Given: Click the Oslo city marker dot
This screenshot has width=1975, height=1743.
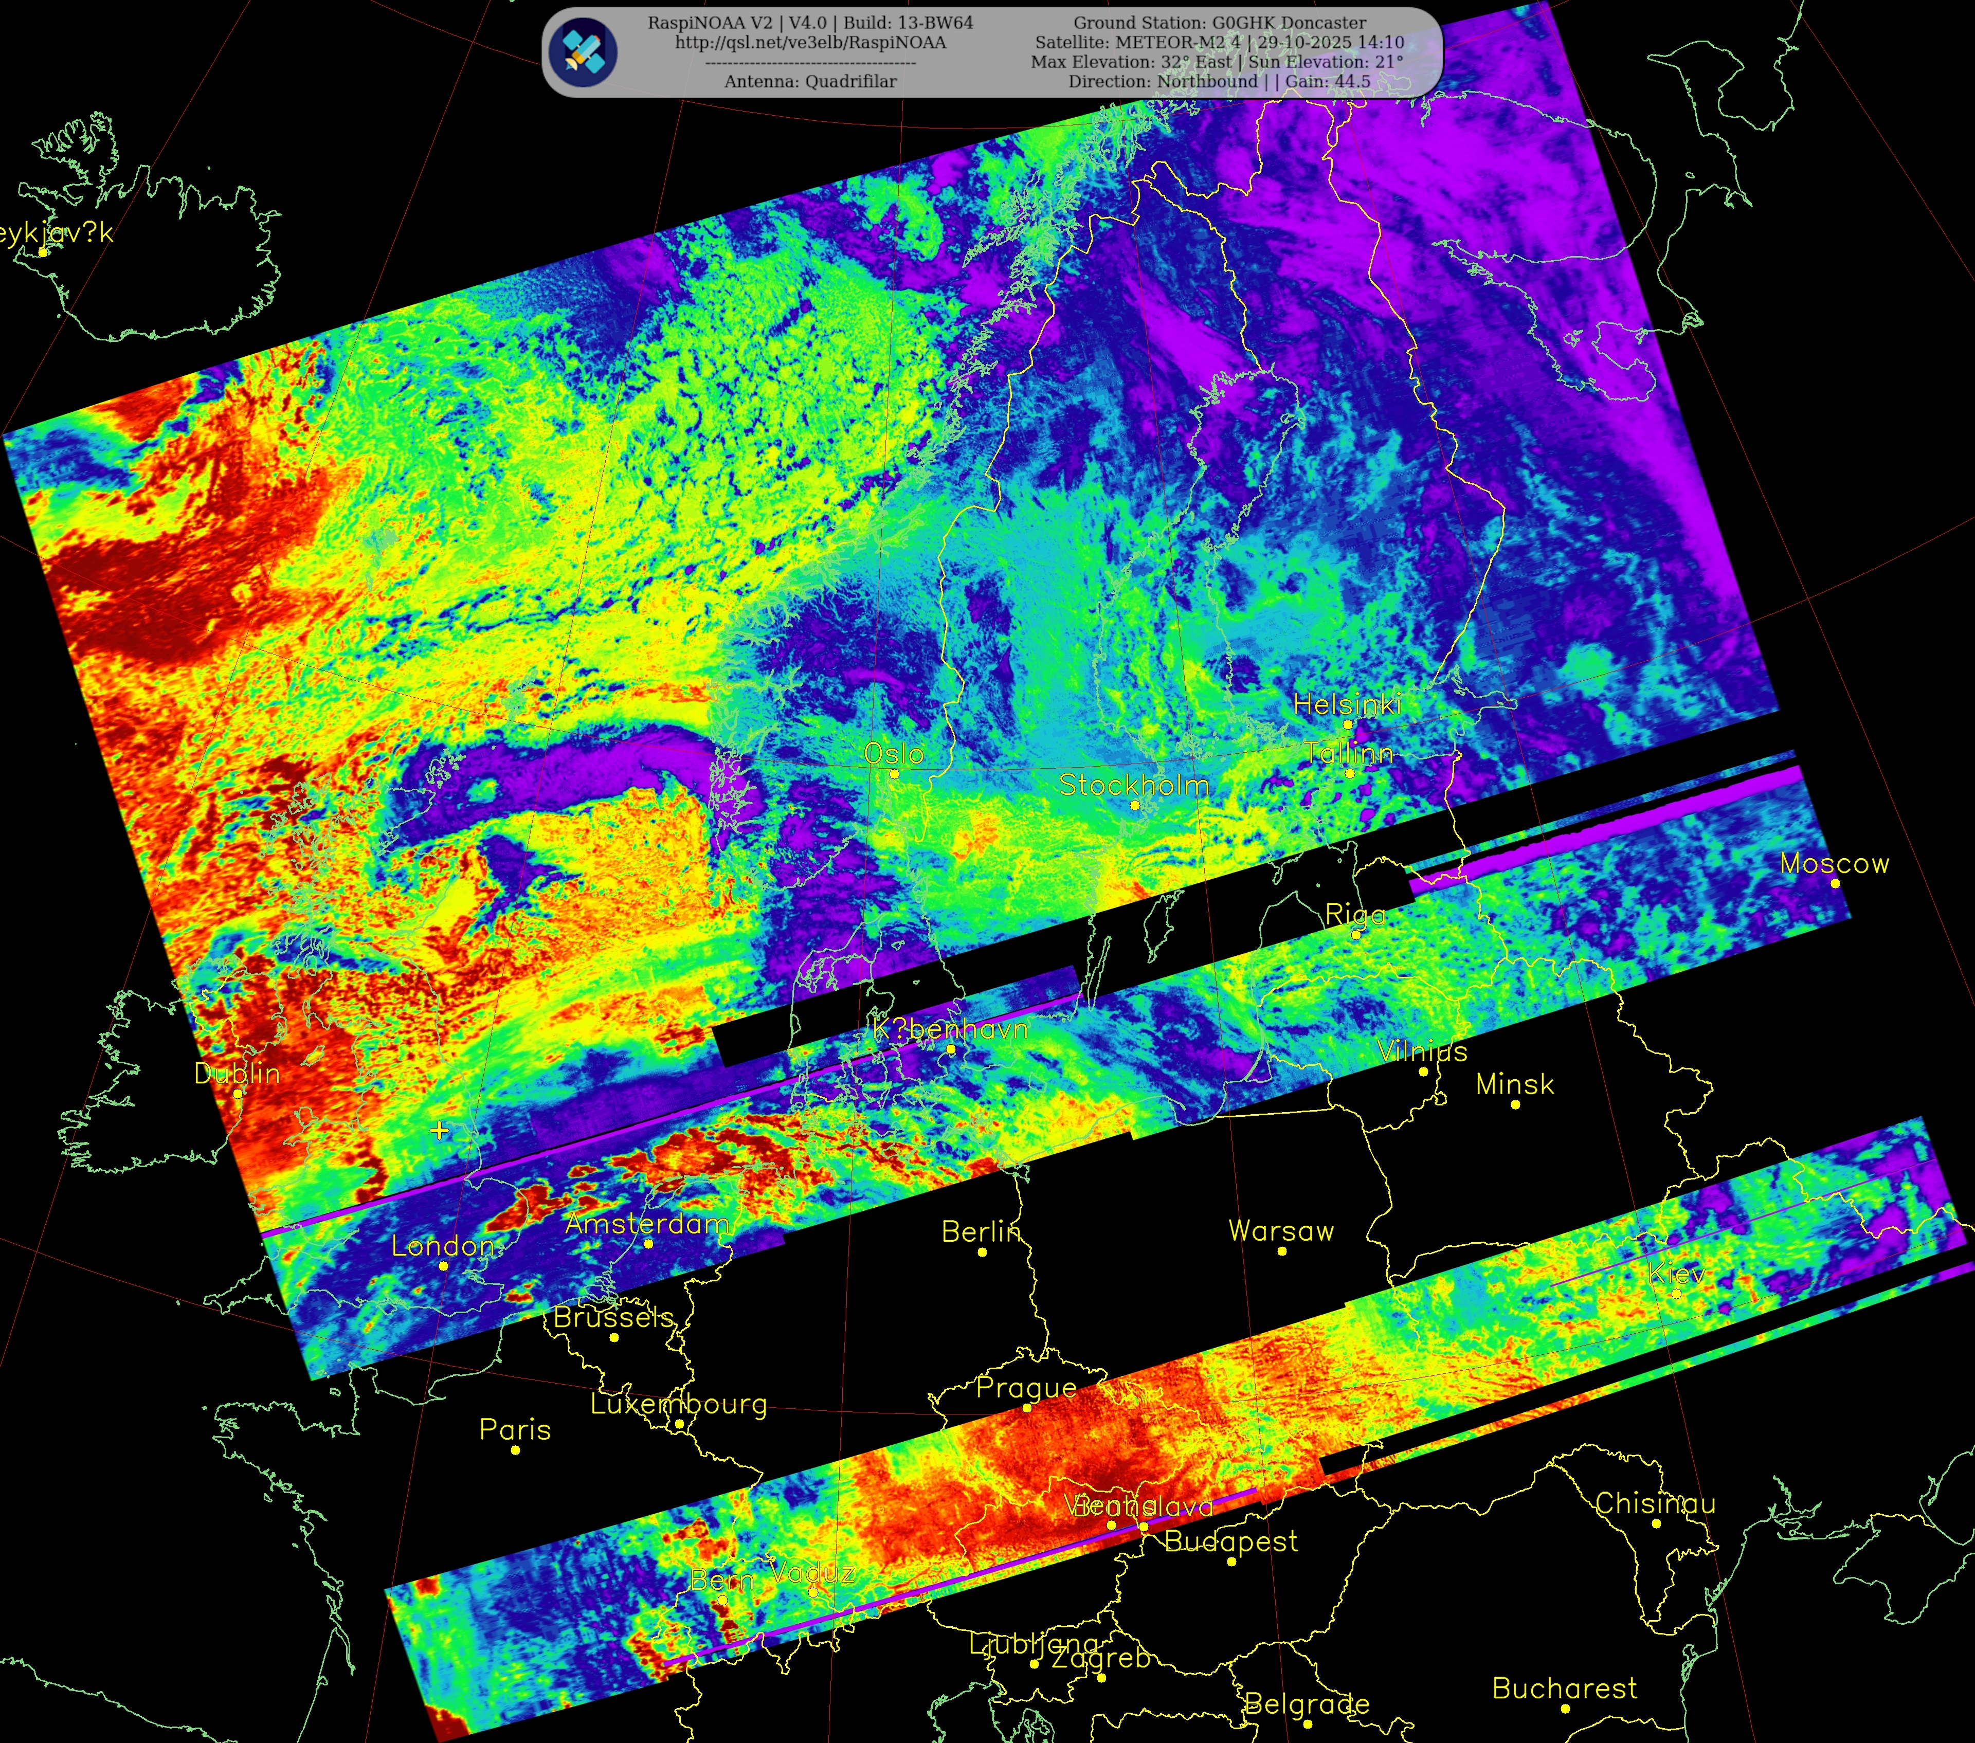Looking at the screenshot, I should coord(894,774).
